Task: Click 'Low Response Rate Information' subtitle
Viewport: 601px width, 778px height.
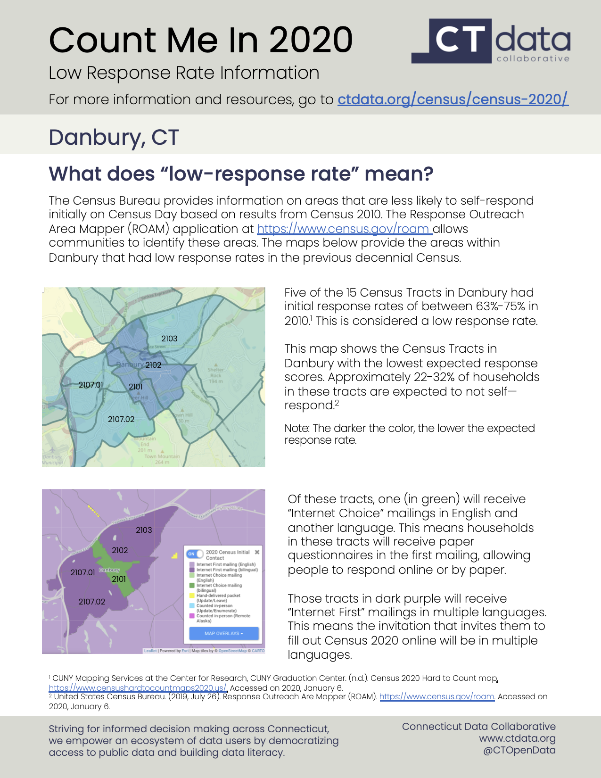Action: [x=184, y=73]
